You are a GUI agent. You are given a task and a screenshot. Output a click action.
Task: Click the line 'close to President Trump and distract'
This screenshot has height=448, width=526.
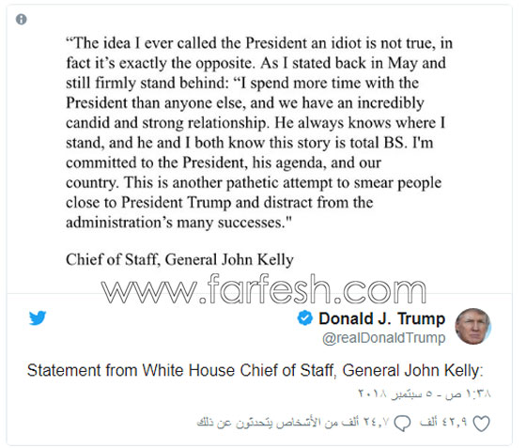[220, 203]
